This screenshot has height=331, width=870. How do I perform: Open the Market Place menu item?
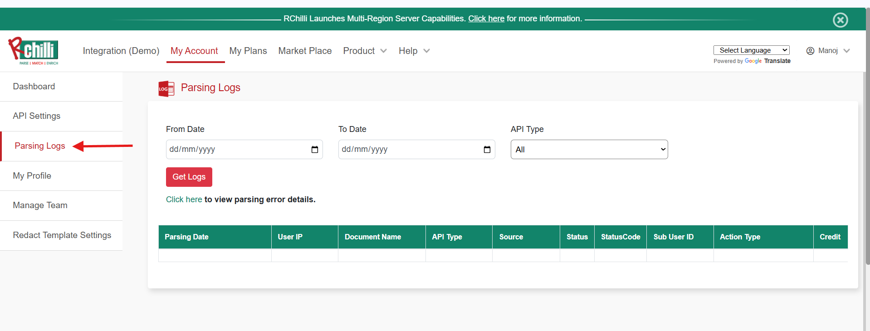[305, 51]
